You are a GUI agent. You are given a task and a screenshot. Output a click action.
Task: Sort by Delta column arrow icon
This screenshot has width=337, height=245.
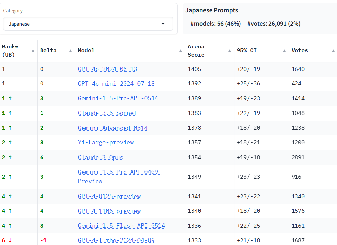point(70,51)
